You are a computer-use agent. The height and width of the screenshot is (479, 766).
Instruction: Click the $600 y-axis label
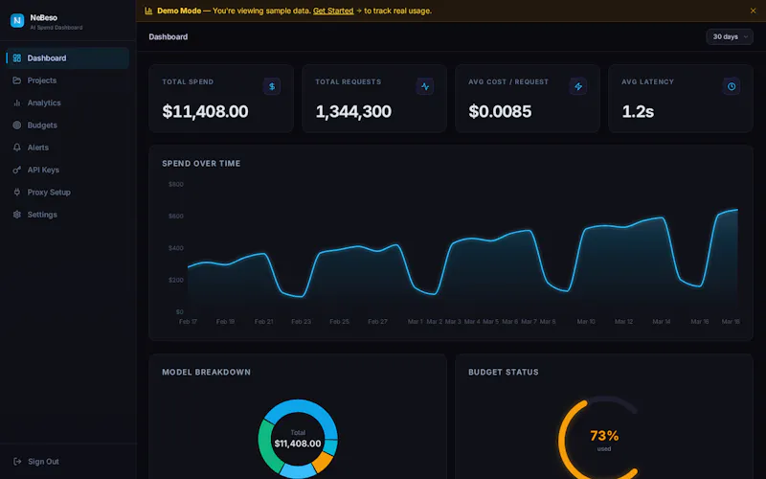(176, 217)
